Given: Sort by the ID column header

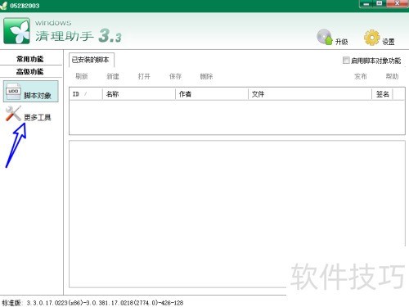Looking at the screenshot, I should click(86, 94).
